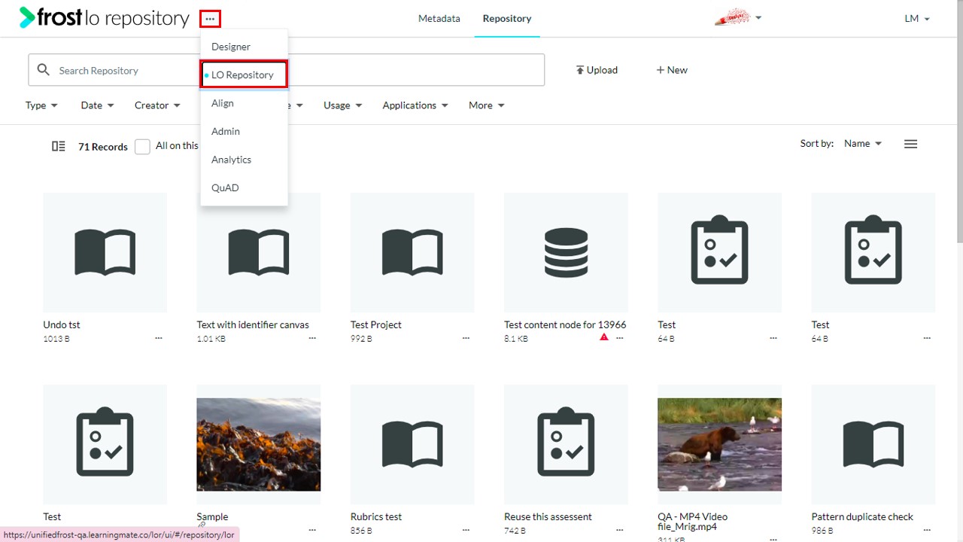
Task: Click the Undo tst item name
Action: pyautogui.click(x=62, y=324)
